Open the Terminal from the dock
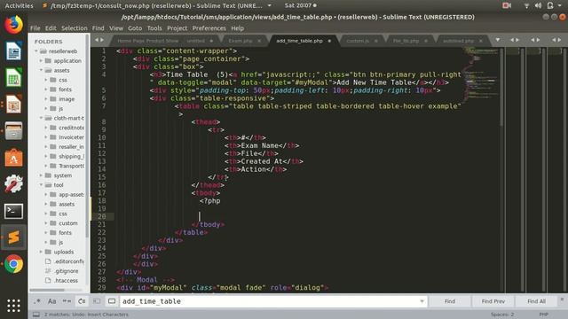The image size is (568, 319). point(14,211)
